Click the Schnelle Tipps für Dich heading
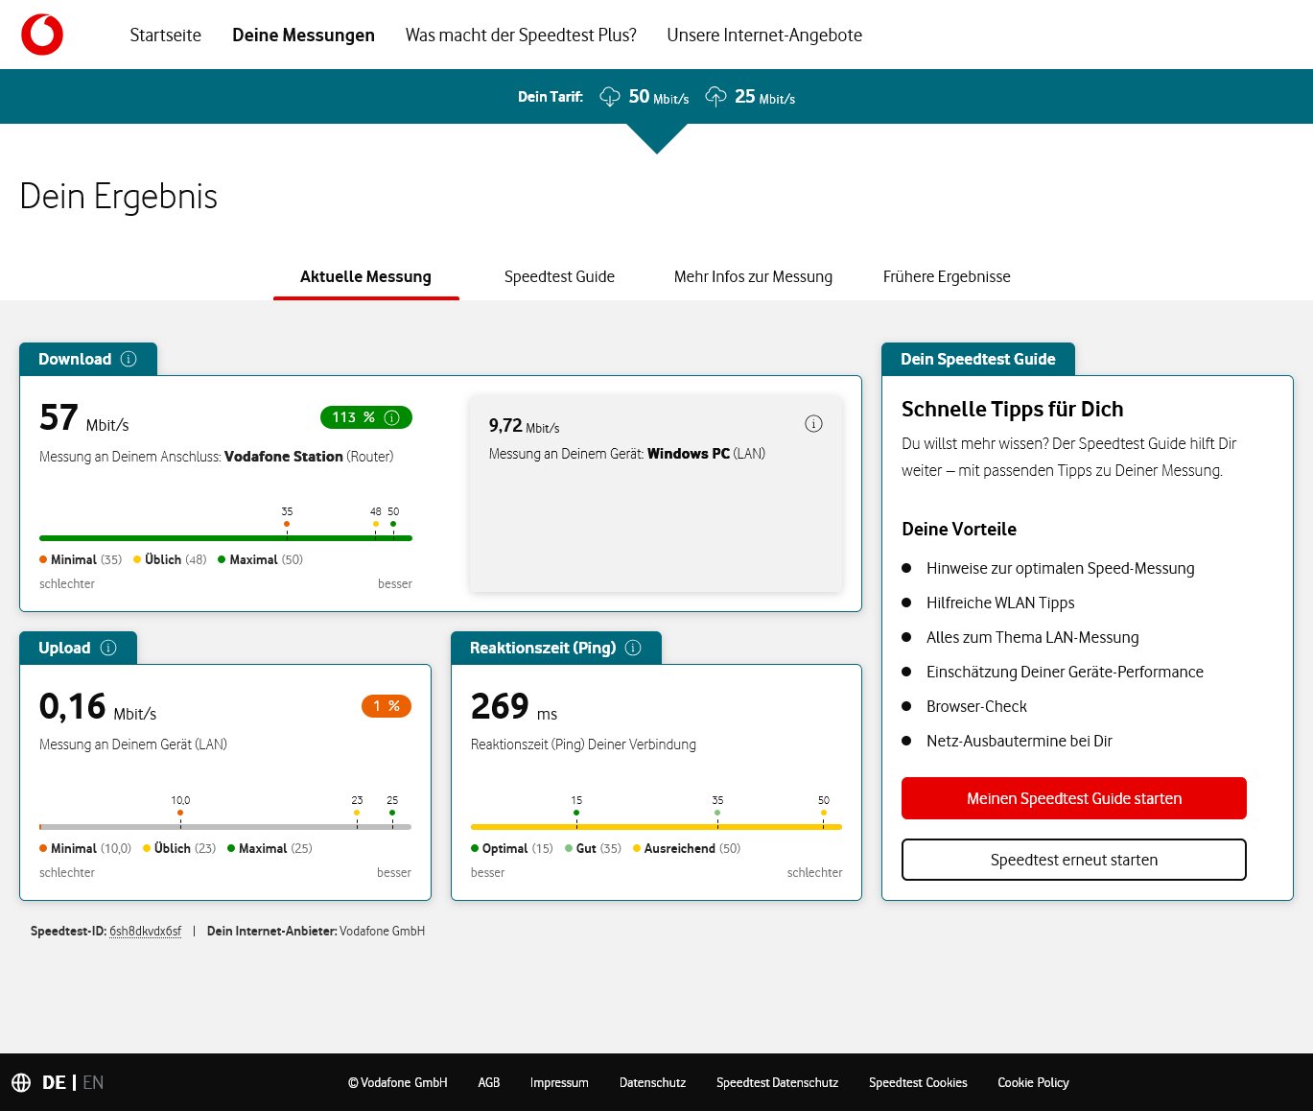 point(1013,410)
